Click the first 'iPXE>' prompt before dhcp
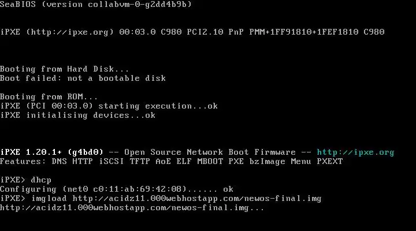Viewport: 416px width, 231px height. tap(13, 180)
